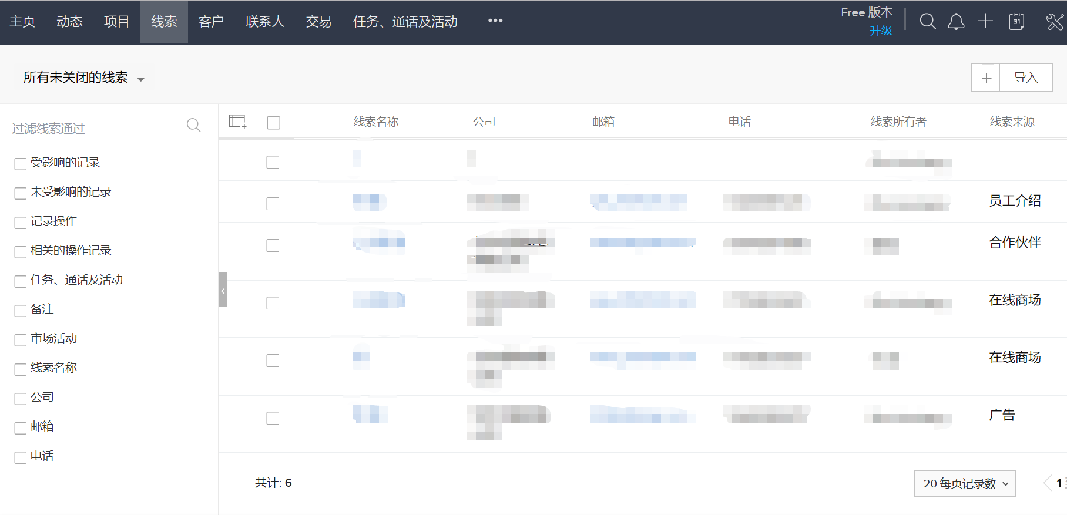The width and height of the screenshot is (1067, 515).
Task: Click the filter search magnifier icon
Action: point(194,125)
